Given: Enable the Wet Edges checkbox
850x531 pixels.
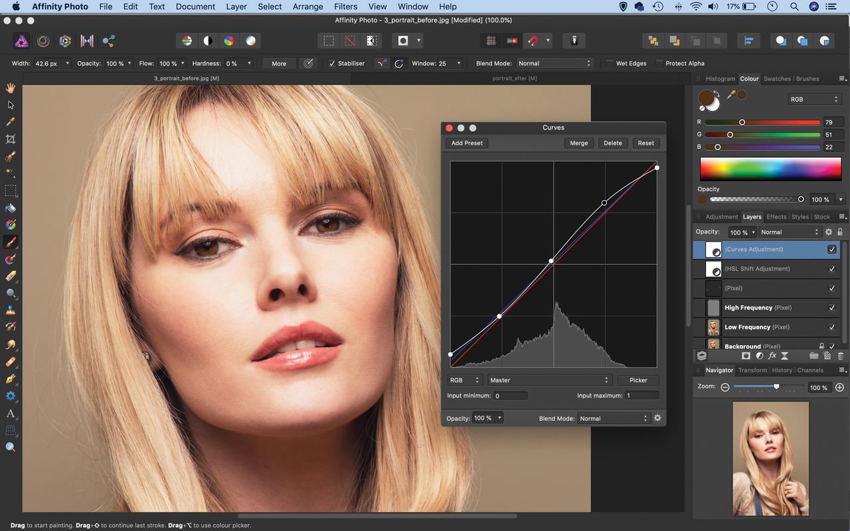Looking at the screenshot, I should point(609,64).
